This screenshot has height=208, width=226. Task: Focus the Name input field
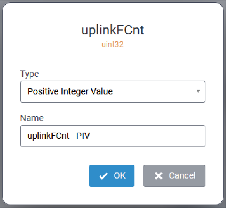tap(113, 136)
